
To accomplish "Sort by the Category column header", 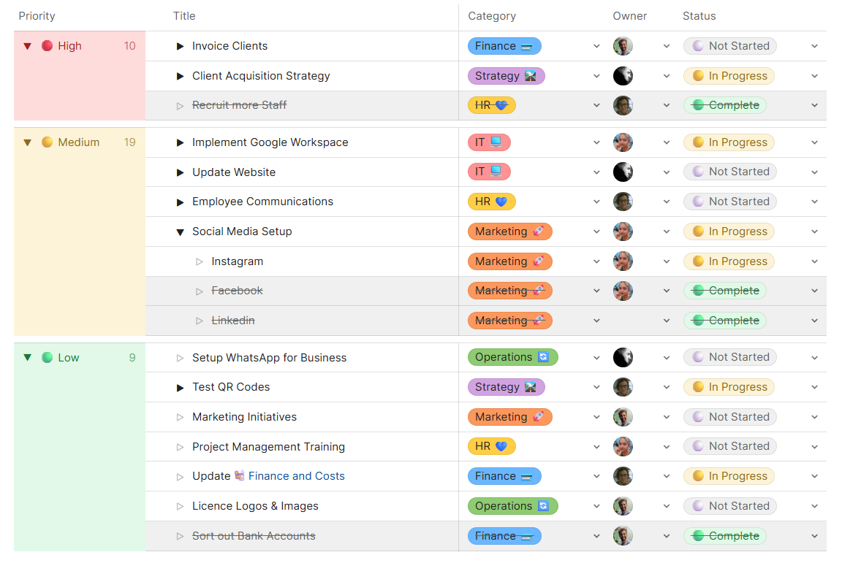I will pos(491,16).
